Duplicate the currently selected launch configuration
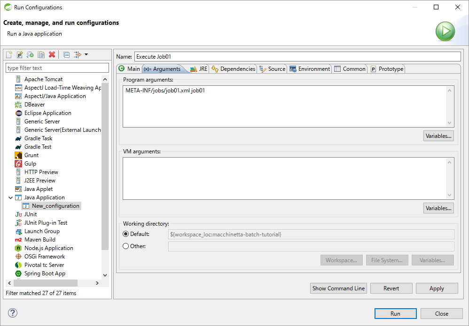The height and width of the screenshot is (326, 469). pyautogui.click(x=40, y=54)
